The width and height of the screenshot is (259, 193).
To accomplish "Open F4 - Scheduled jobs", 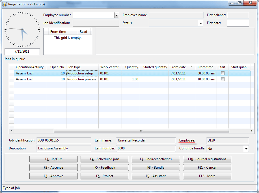I will [105, 159].
